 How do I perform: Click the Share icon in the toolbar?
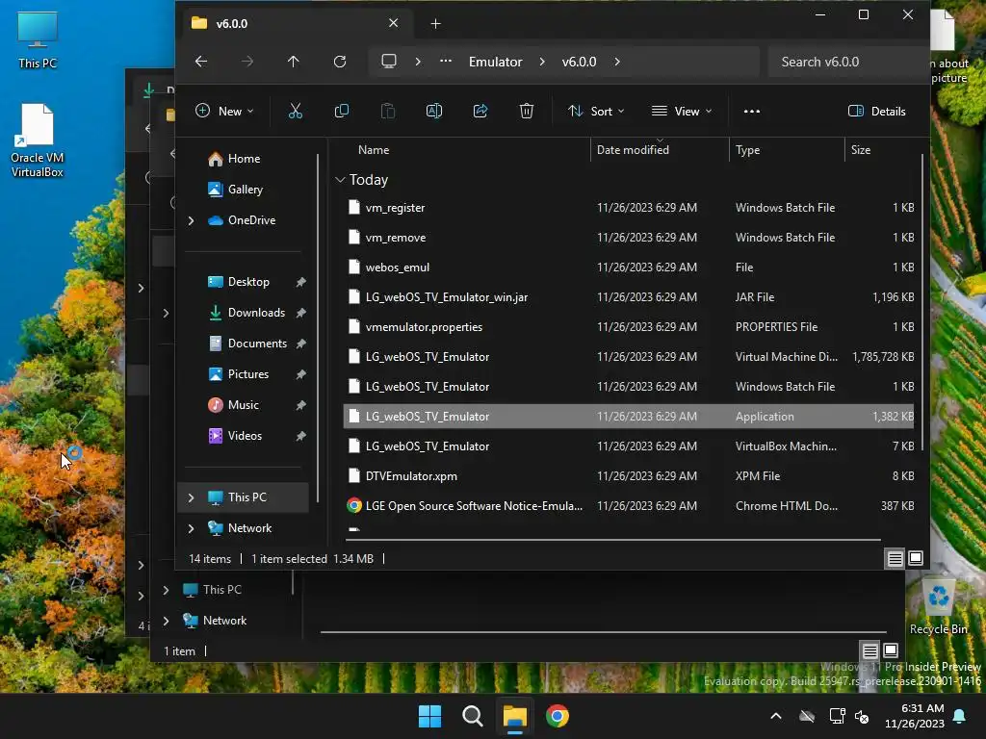(x=480, y=112)
